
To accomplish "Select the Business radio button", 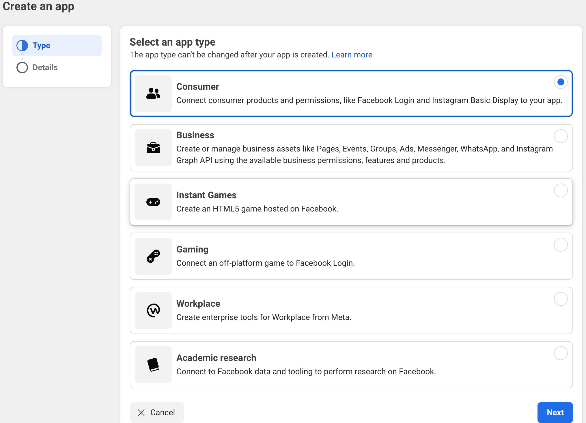I will (x=561, y=136).
